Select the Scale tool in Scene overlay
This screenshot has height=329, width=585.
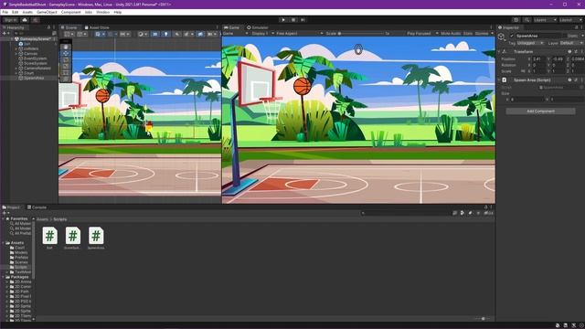pyautogui.click(x=66, y=66)
